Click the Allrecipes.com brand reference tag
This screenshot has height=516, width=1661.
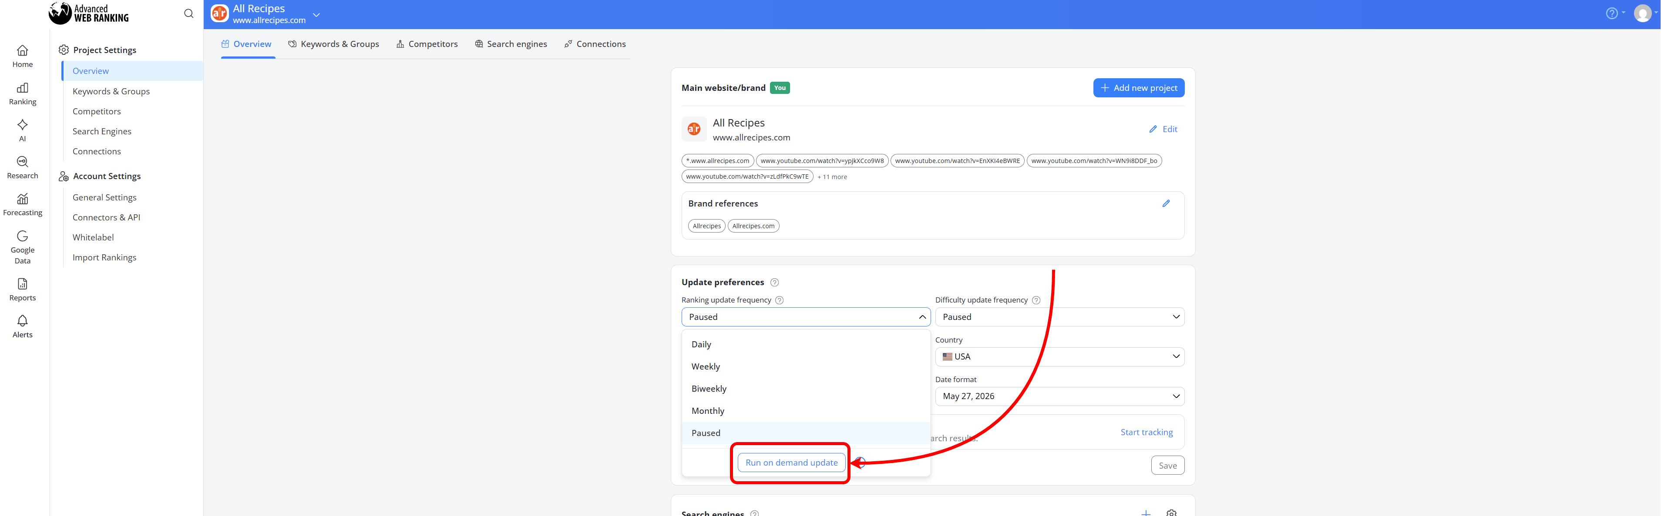(x=753, y=226)
